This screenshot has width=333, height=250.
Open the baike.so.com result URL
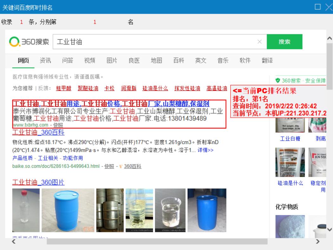56,166
